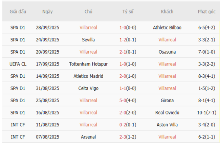
Task: Click the Real Oviedo team name
Action: tap(167, 113)
